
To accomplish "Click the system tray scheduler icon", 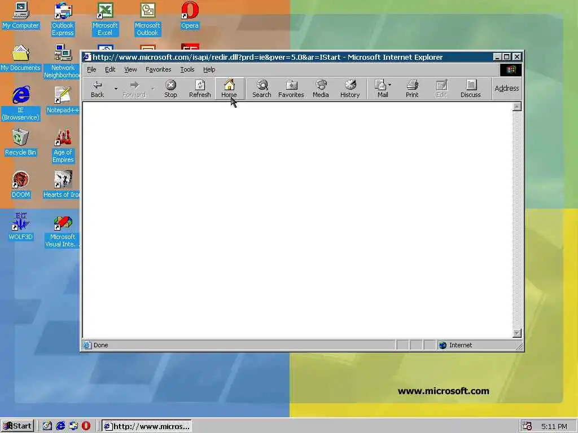I will (x=527, y=426).
